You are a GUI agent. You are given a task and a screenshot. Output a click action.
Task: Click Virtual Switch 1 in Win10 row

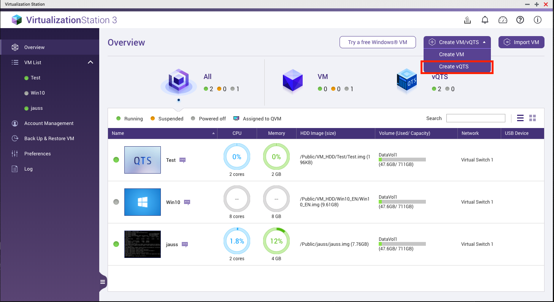pyautogui.click(x=477, y=202)
